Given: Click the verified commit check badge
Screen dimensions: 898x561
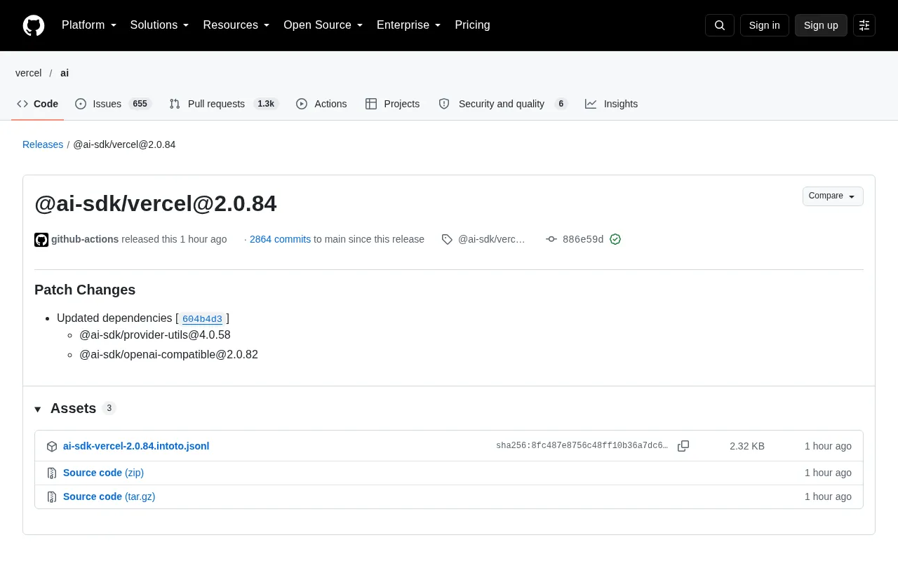Looking at the screenshot, I should pos(615,239).
